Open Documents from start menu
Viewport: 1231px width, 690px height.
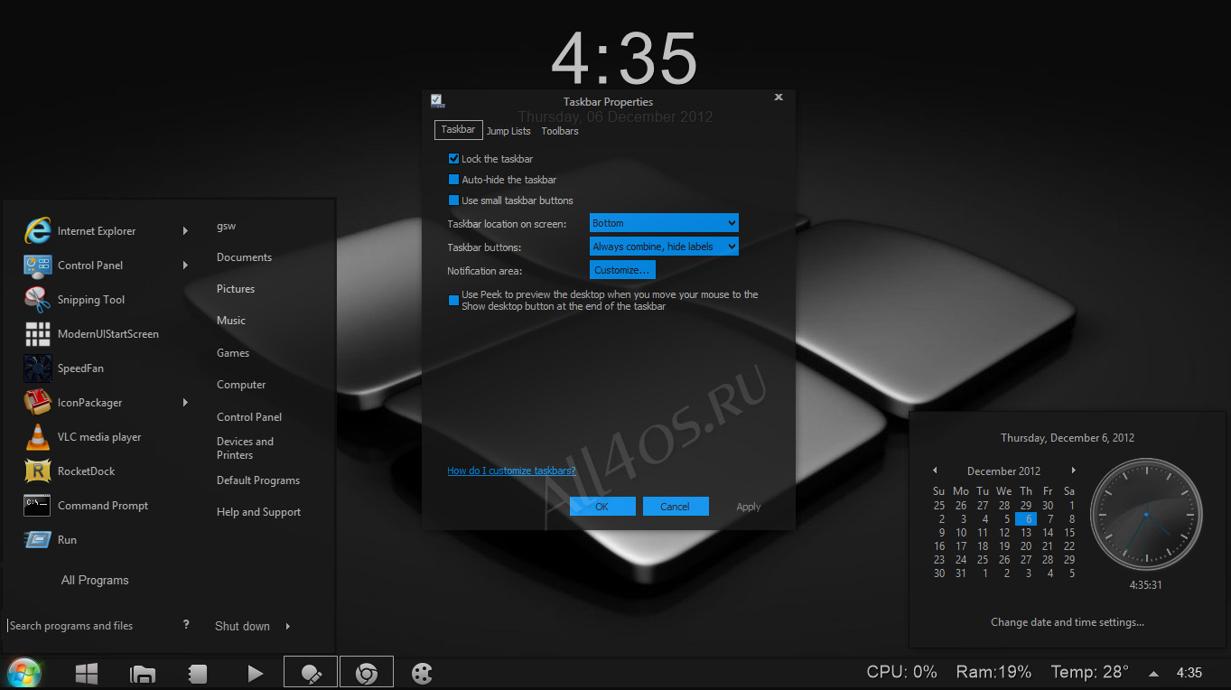244,257
